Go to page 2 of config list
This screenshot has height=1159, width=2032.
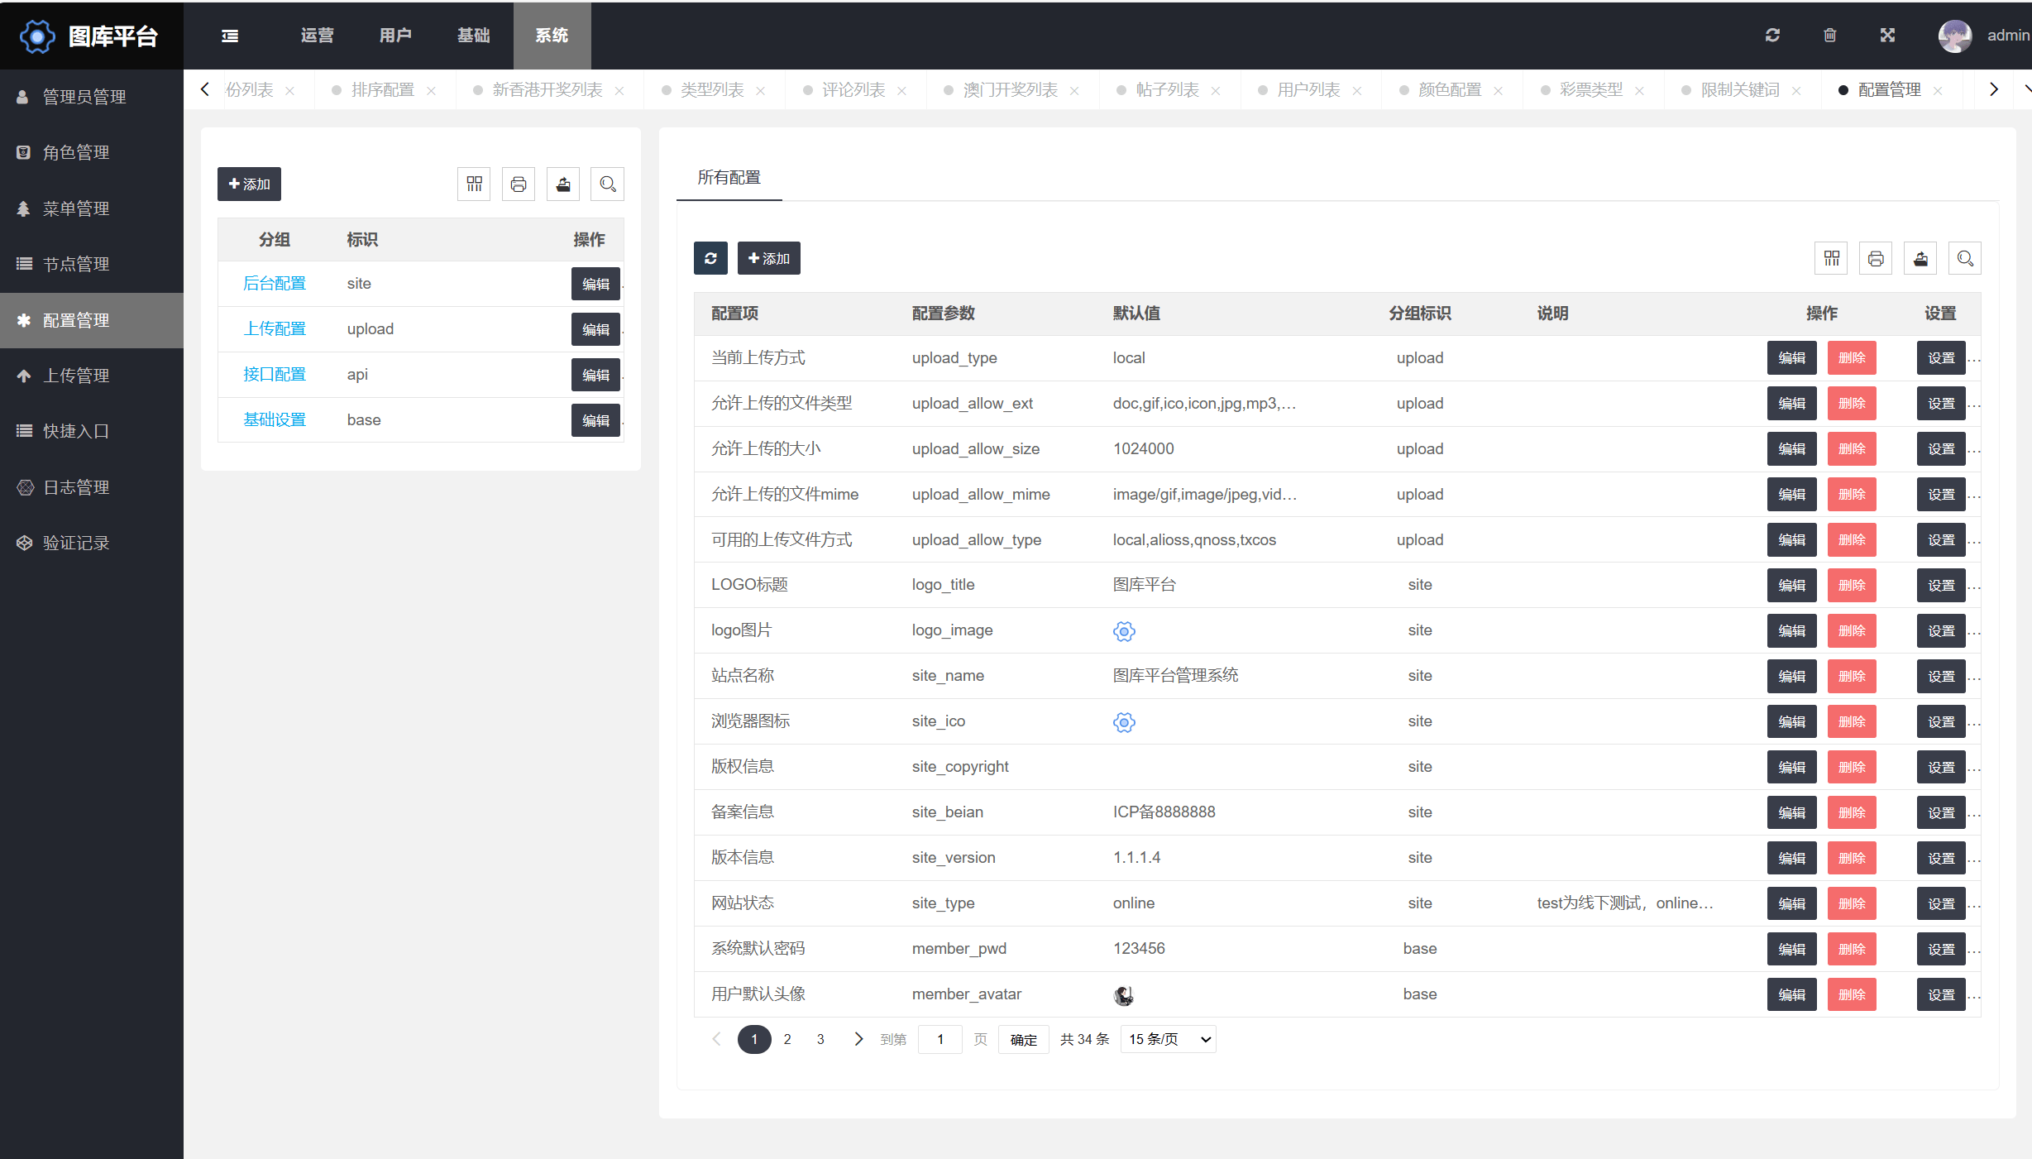[787, 1039]
